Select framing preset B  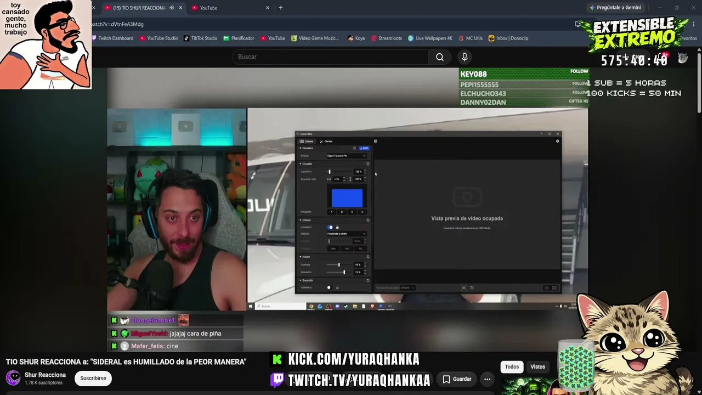[x=342, y=212]
